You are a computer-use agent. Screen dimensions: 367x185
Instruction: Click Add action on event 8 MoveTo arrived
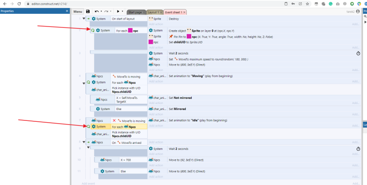point(156,142)
